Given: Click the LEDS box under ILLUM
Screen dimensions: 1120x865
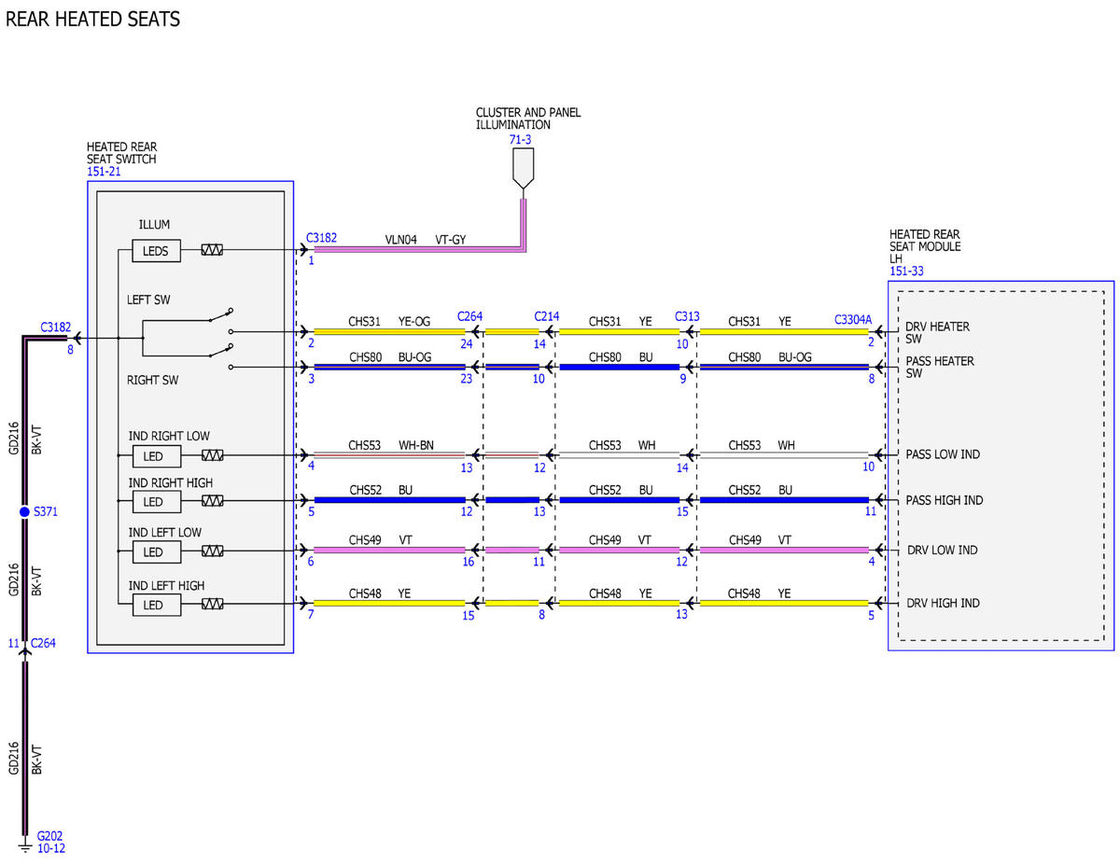Looking at the screenshot, I should [x=156, y=251].
